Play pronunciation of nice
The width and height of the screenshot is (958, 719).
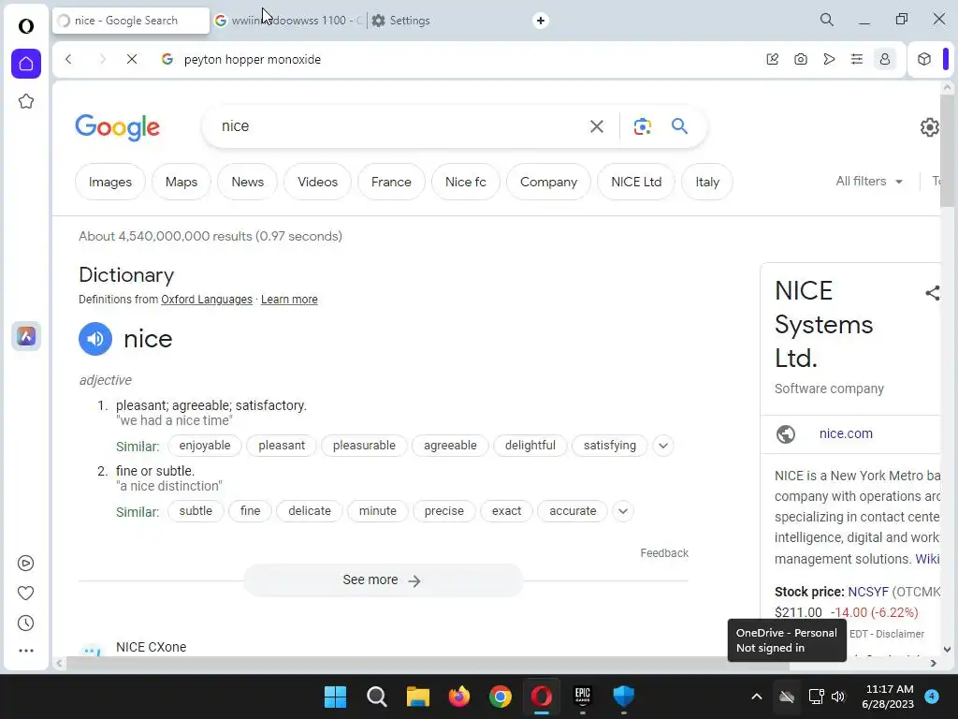(95, 339)
